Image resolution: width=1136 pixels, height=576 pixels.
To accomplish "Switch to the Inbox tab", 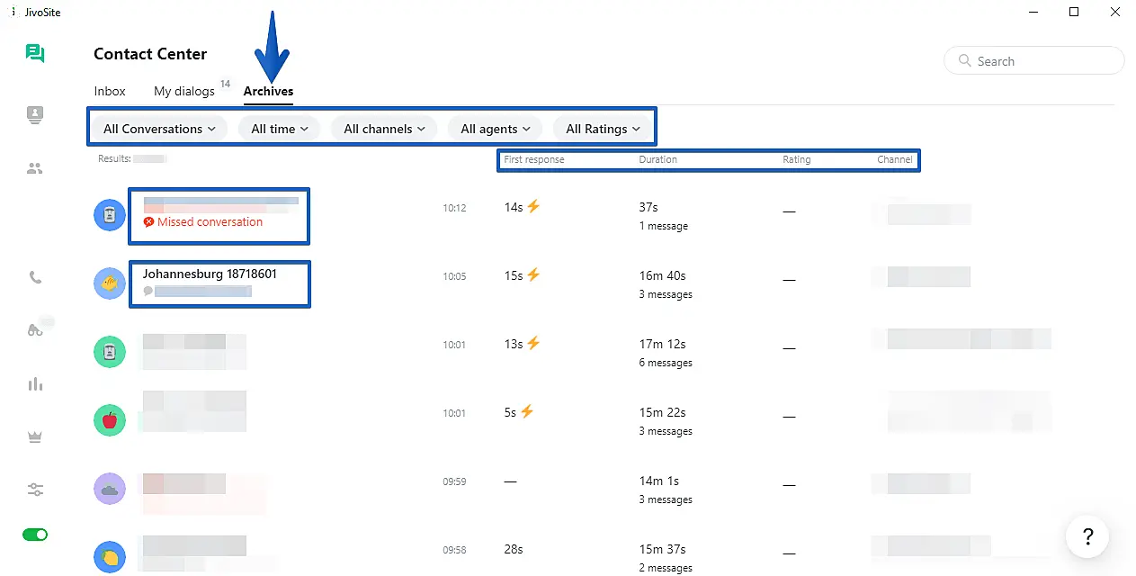I will (110, 91).
